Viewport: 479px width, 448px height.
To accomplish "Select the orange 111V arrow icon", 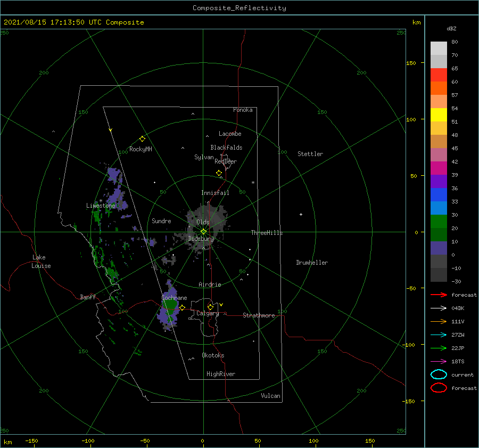I will (x=439, y=321).
